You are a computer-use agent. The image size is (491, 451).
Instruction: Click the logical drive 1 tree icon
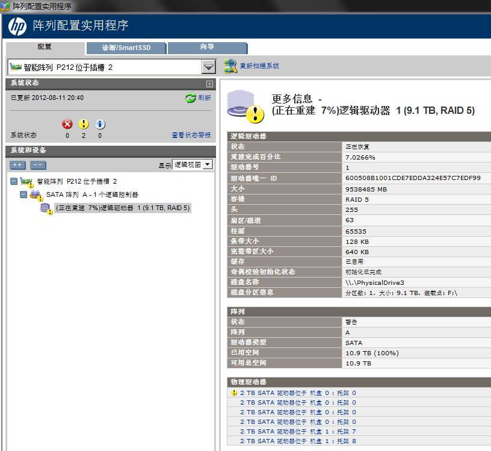click(x=46, y=209)
